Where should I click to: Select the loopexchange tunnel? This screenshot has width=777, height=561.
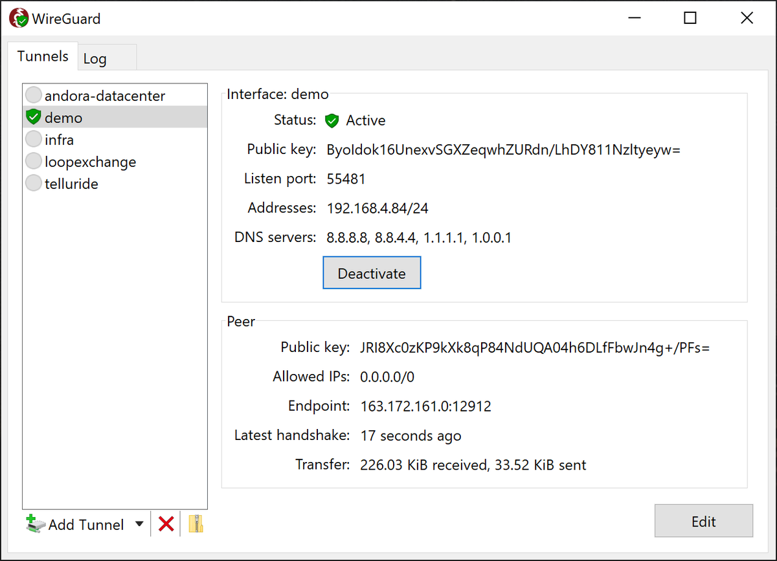(x=115, y=162)
